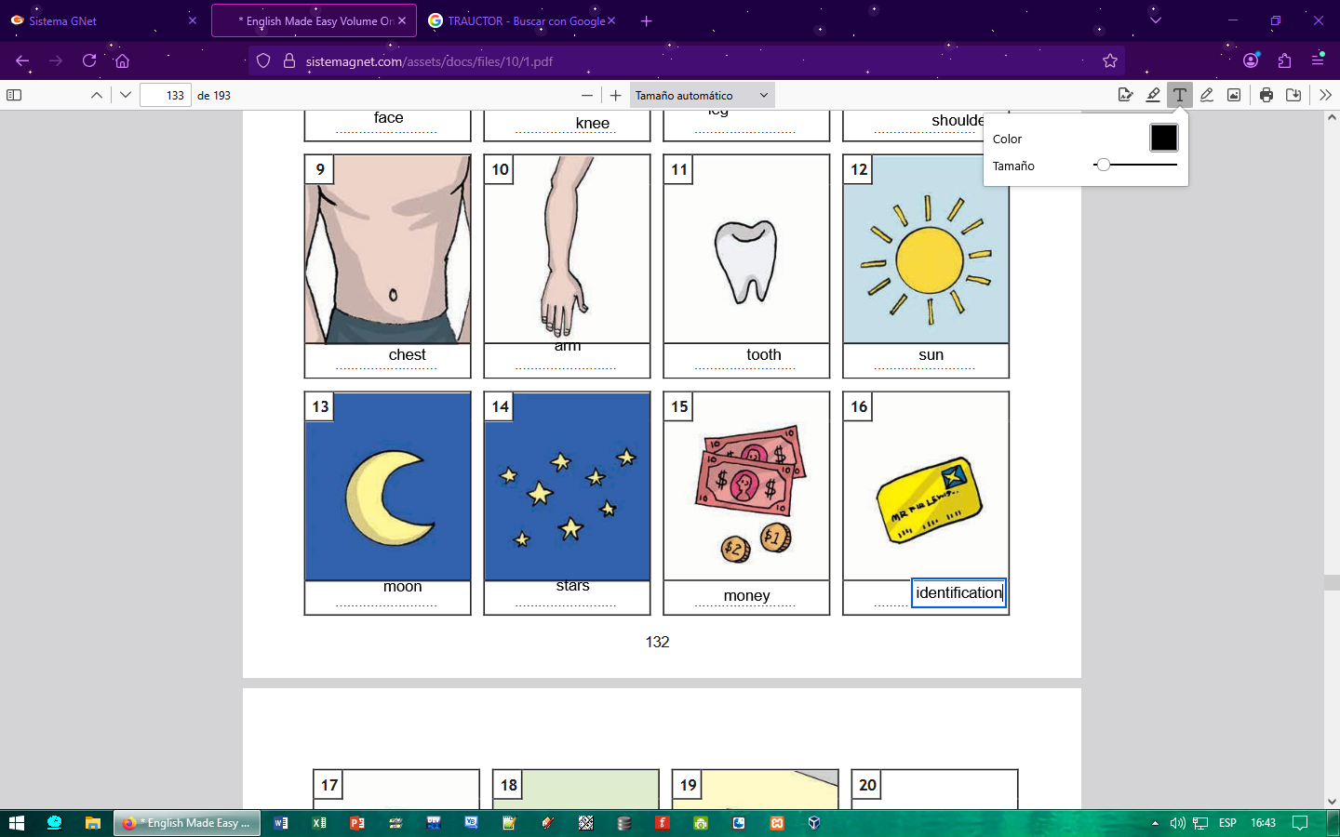1340x837 pixels.
Task: Click the black Color swatch
Action: pos(1163,138)
